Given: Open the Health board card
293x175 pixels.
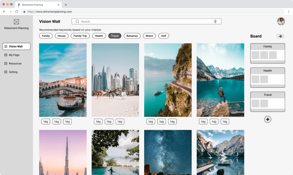Looking at the screenshot, I should pyautogui.click(x=268, y=77).
